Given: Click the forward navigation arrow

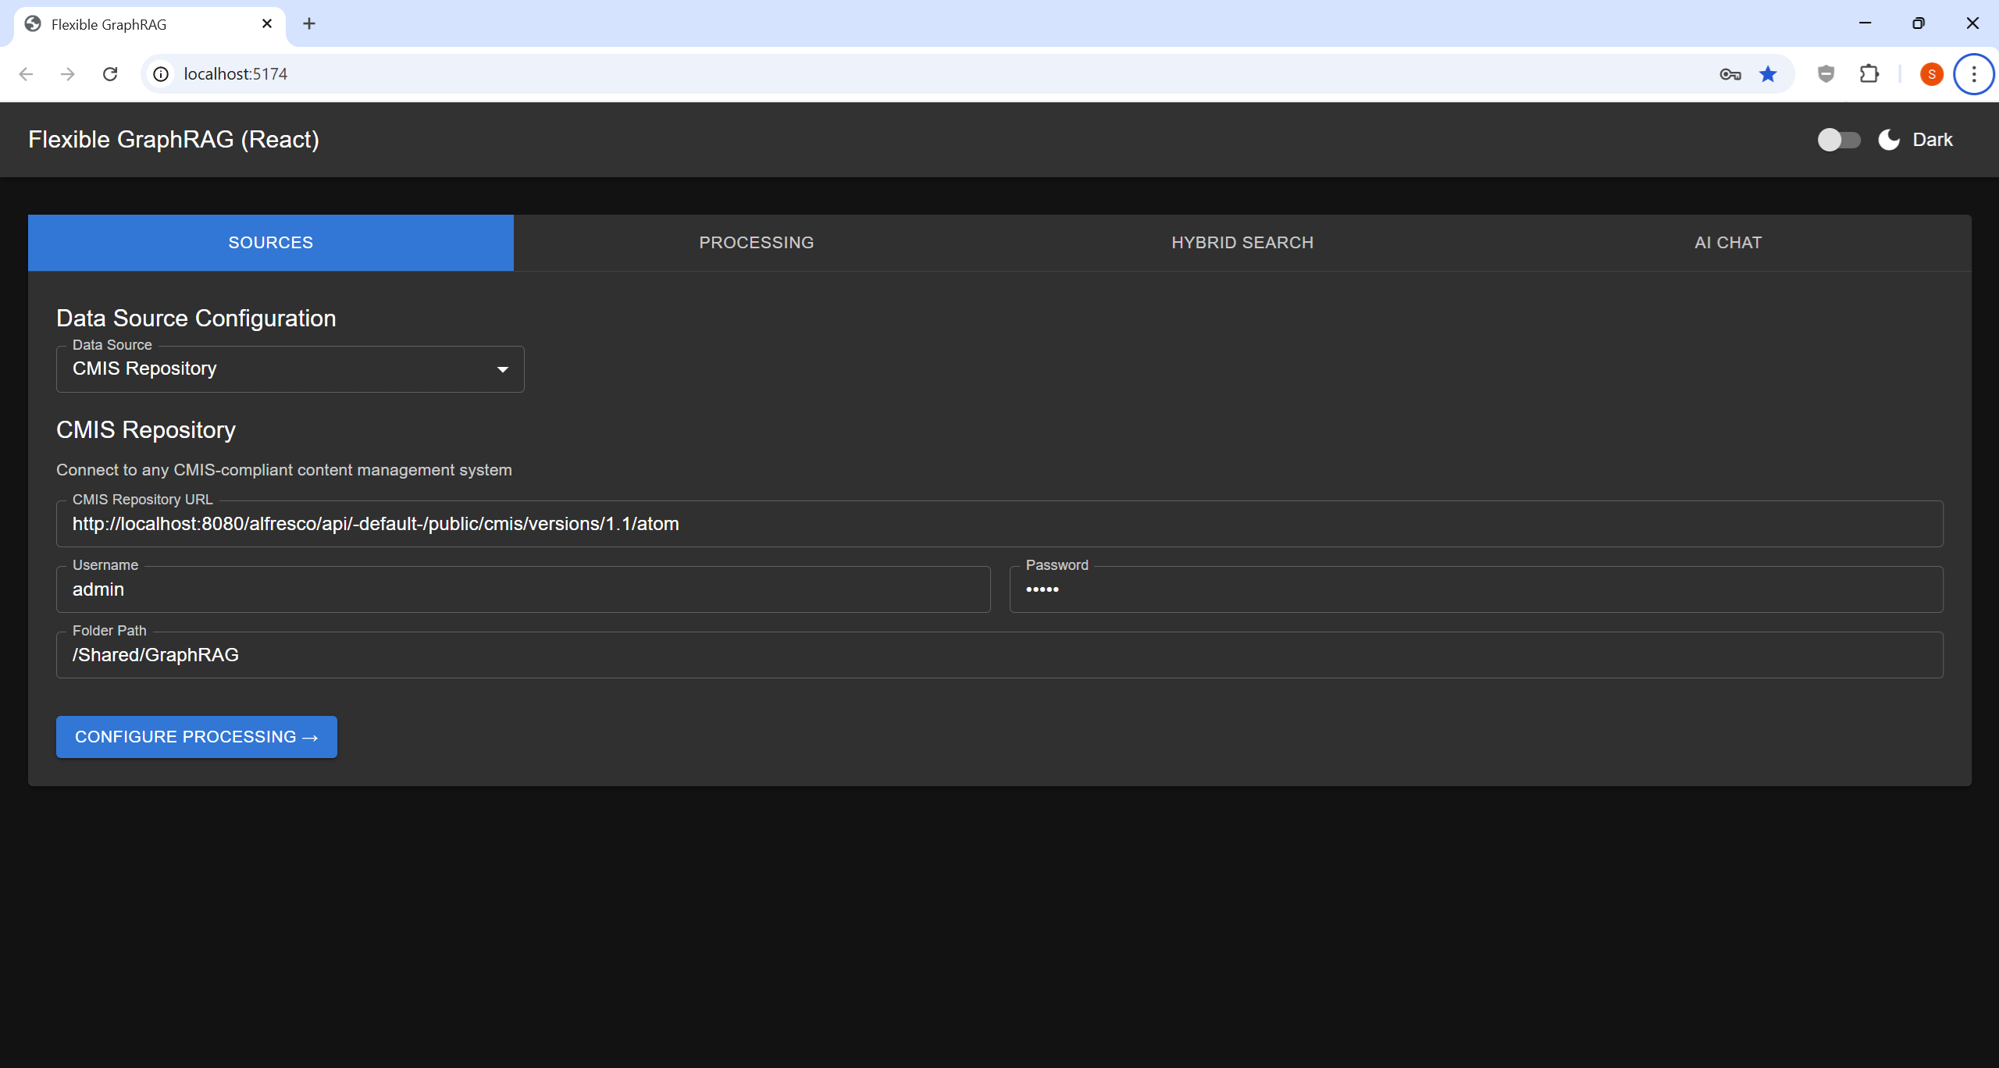Looking at the screenshot, I should coord(68,73).
